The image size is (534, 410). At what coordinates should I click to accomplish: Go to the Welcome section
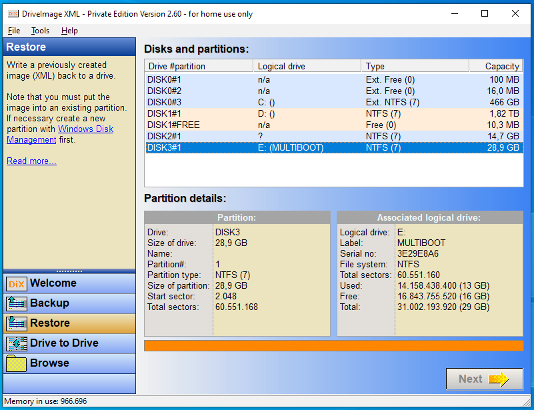click(x=69, y=283)
